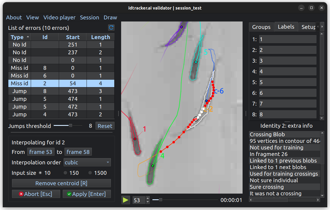Image resolution: width=330 pixels, height=210 pixels.
Task: Refresh the list of errors
Action: [x=111, y=27]
